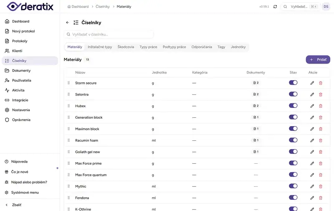Click the back arrow beside Číselníky heading
This screenshot has width=334, height=211.
click(x=68, y=23)
